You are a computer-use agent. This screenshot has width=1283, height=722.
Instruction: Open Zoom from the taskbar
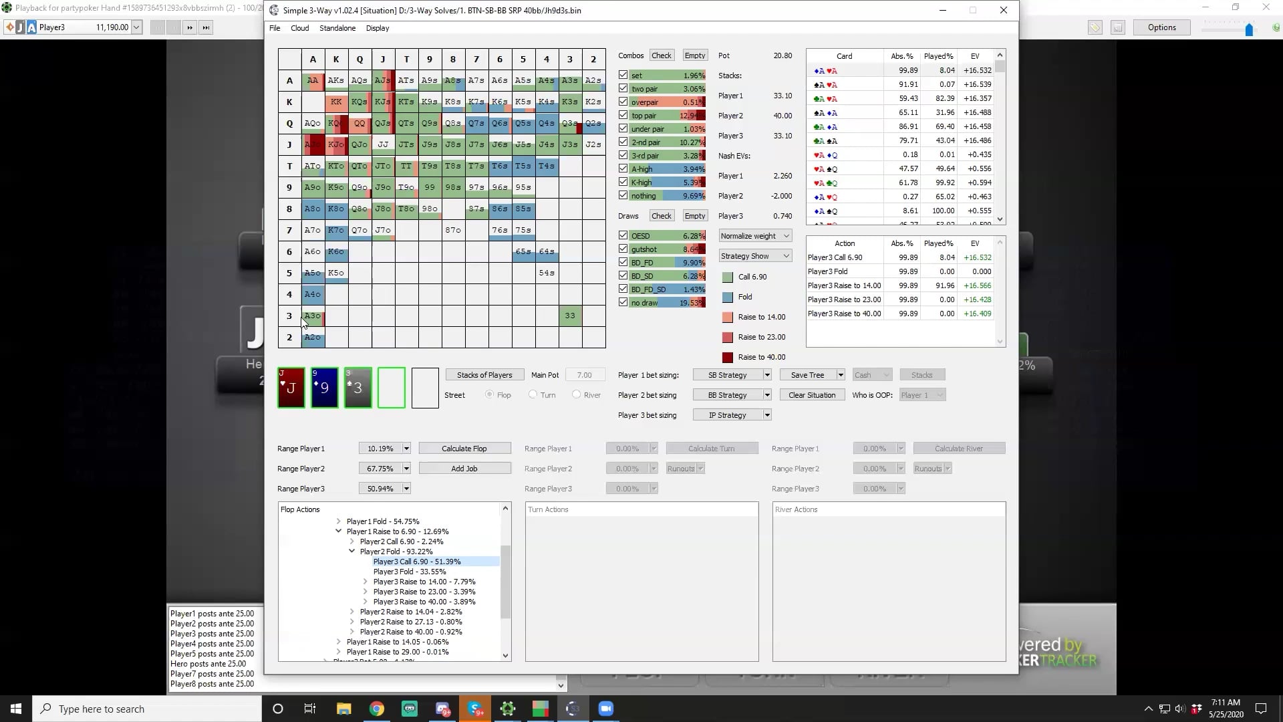point(605,709)
